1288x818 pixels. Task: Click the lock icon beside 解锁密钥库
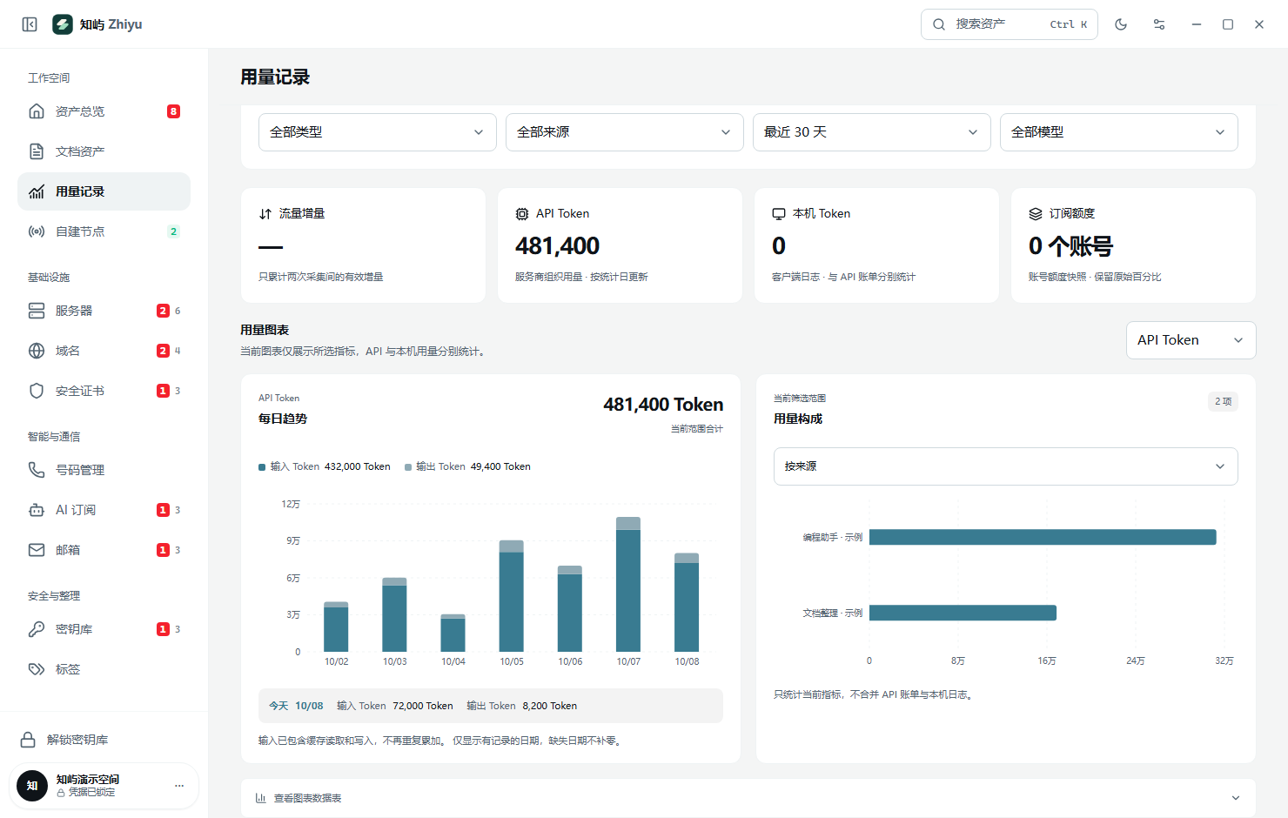(x=28, y=740)
